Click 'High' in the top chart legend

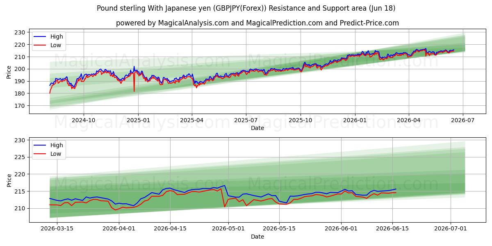point(57,36)
